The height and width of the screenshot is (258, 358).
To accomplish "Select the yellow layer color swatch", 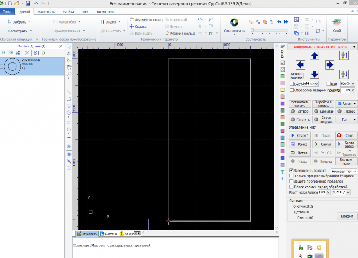I will coord(283,90).
